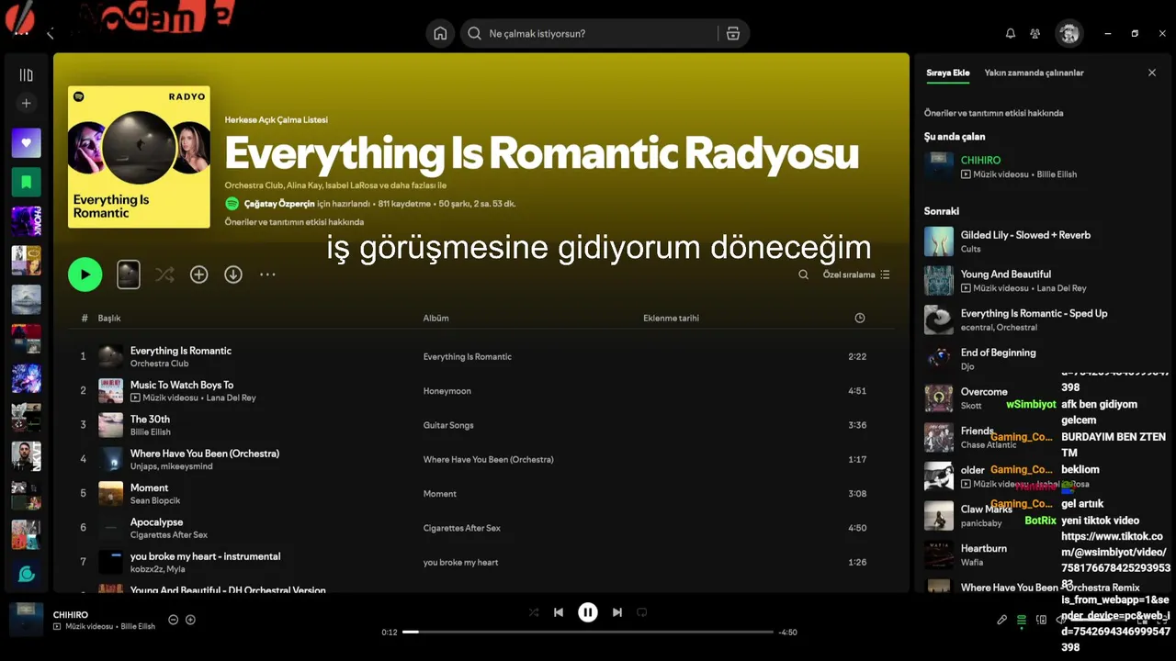1176x661 pixels.
Task: Click playlist cover art Everything Is Romantic
Action: [139, 157]
